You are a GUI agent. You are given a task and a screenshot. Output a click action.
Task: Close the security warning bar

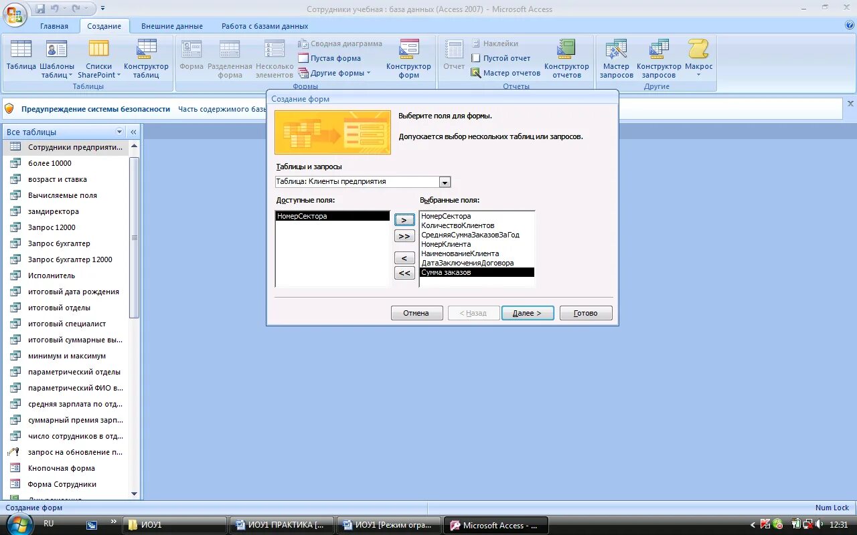click(850, 104)
